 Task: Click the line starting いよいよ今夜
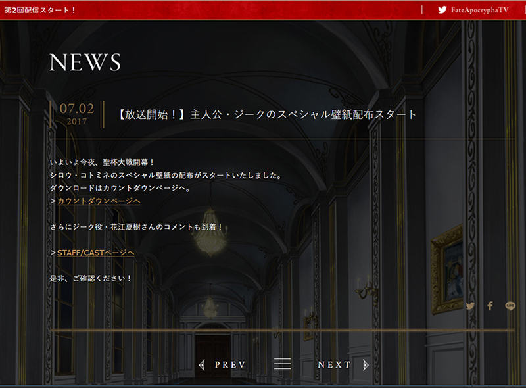pyautogui.click(x=102, y=162)
